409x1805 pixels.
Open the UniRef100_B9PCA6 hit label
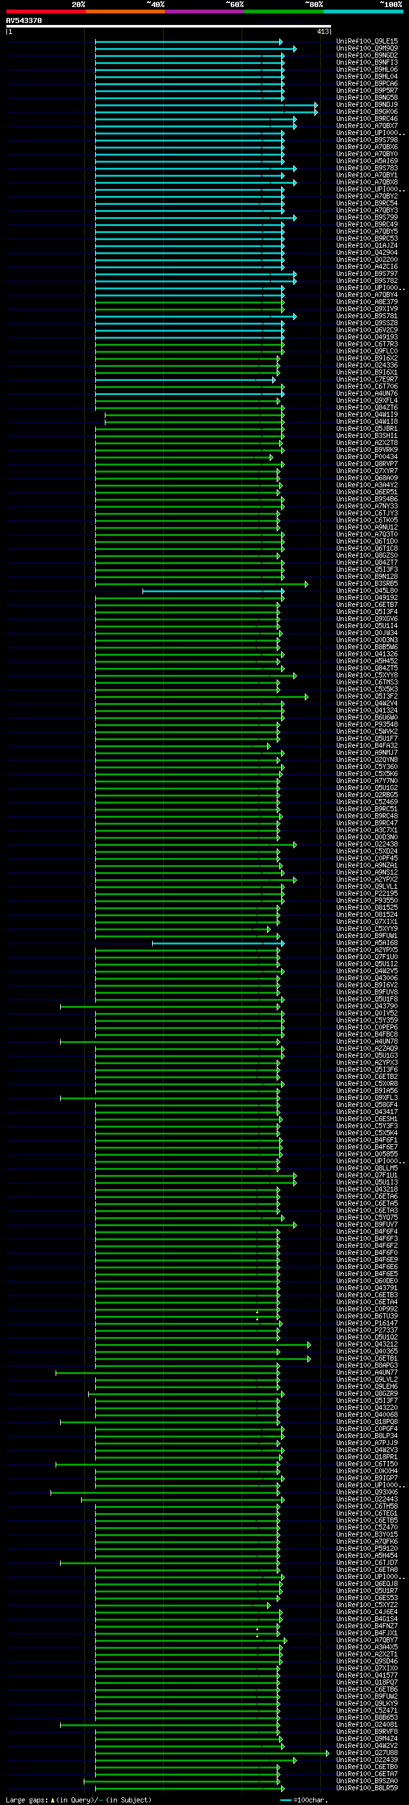point(367,84)
